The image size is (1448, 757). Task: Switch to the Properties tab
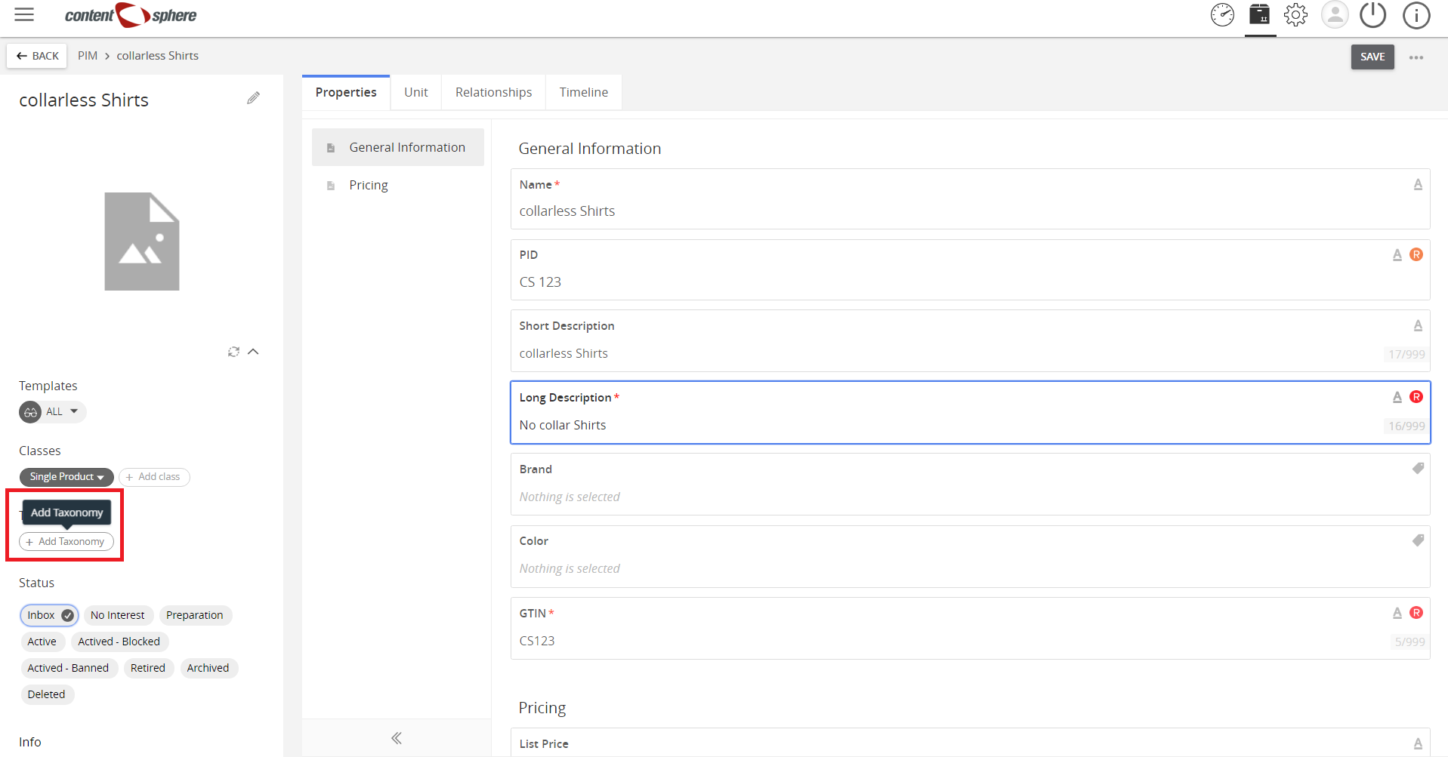(x=346, y=92)
